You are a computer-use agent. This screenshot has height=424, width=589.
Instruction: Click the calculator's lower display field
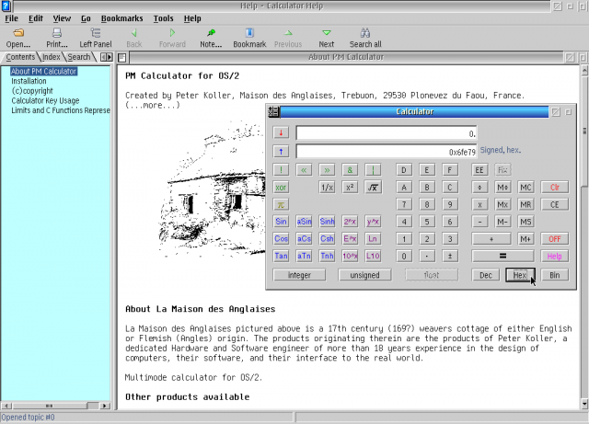[x=387, y=152]
